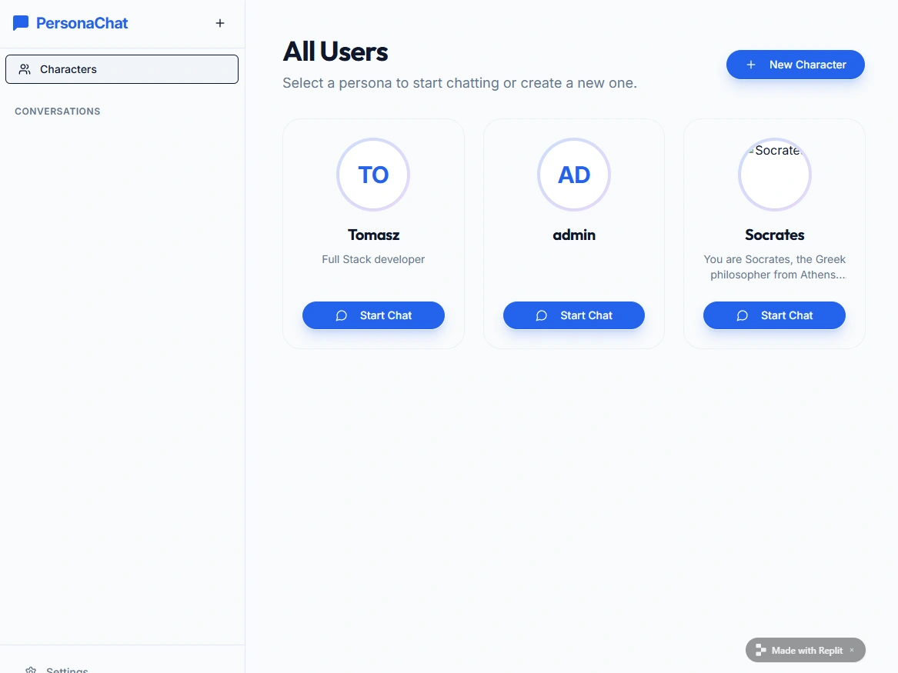Open the Characters sidebar item

tap(122, 69)
